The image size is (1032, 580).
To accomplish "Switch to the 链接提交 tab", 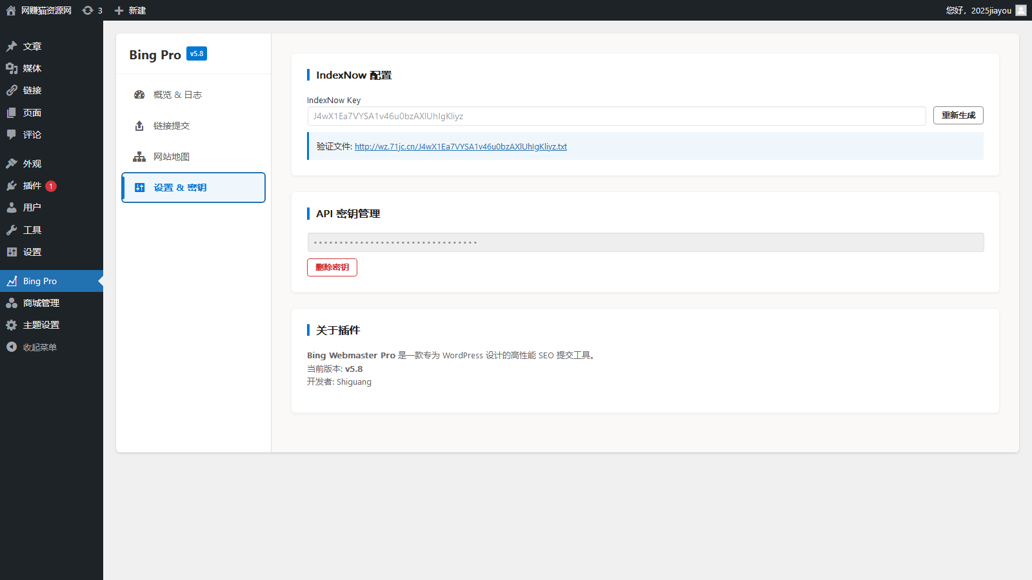I will point(171,126).
